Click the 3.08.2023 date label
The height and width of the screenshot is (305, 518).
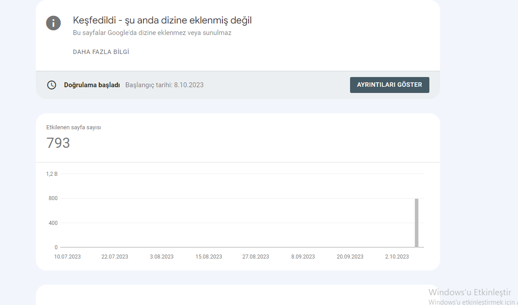pos(162,256)
